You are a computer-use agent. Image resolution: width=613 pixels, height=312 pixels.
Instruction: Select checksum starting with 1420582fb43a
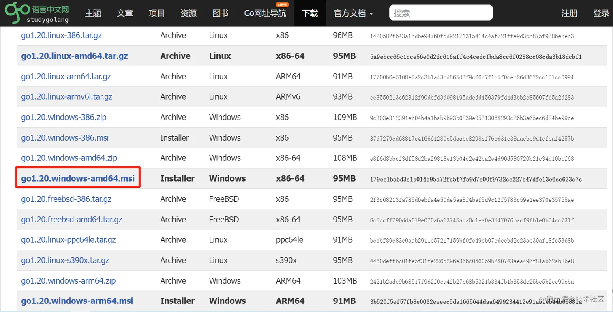click(x=472, y=36)
